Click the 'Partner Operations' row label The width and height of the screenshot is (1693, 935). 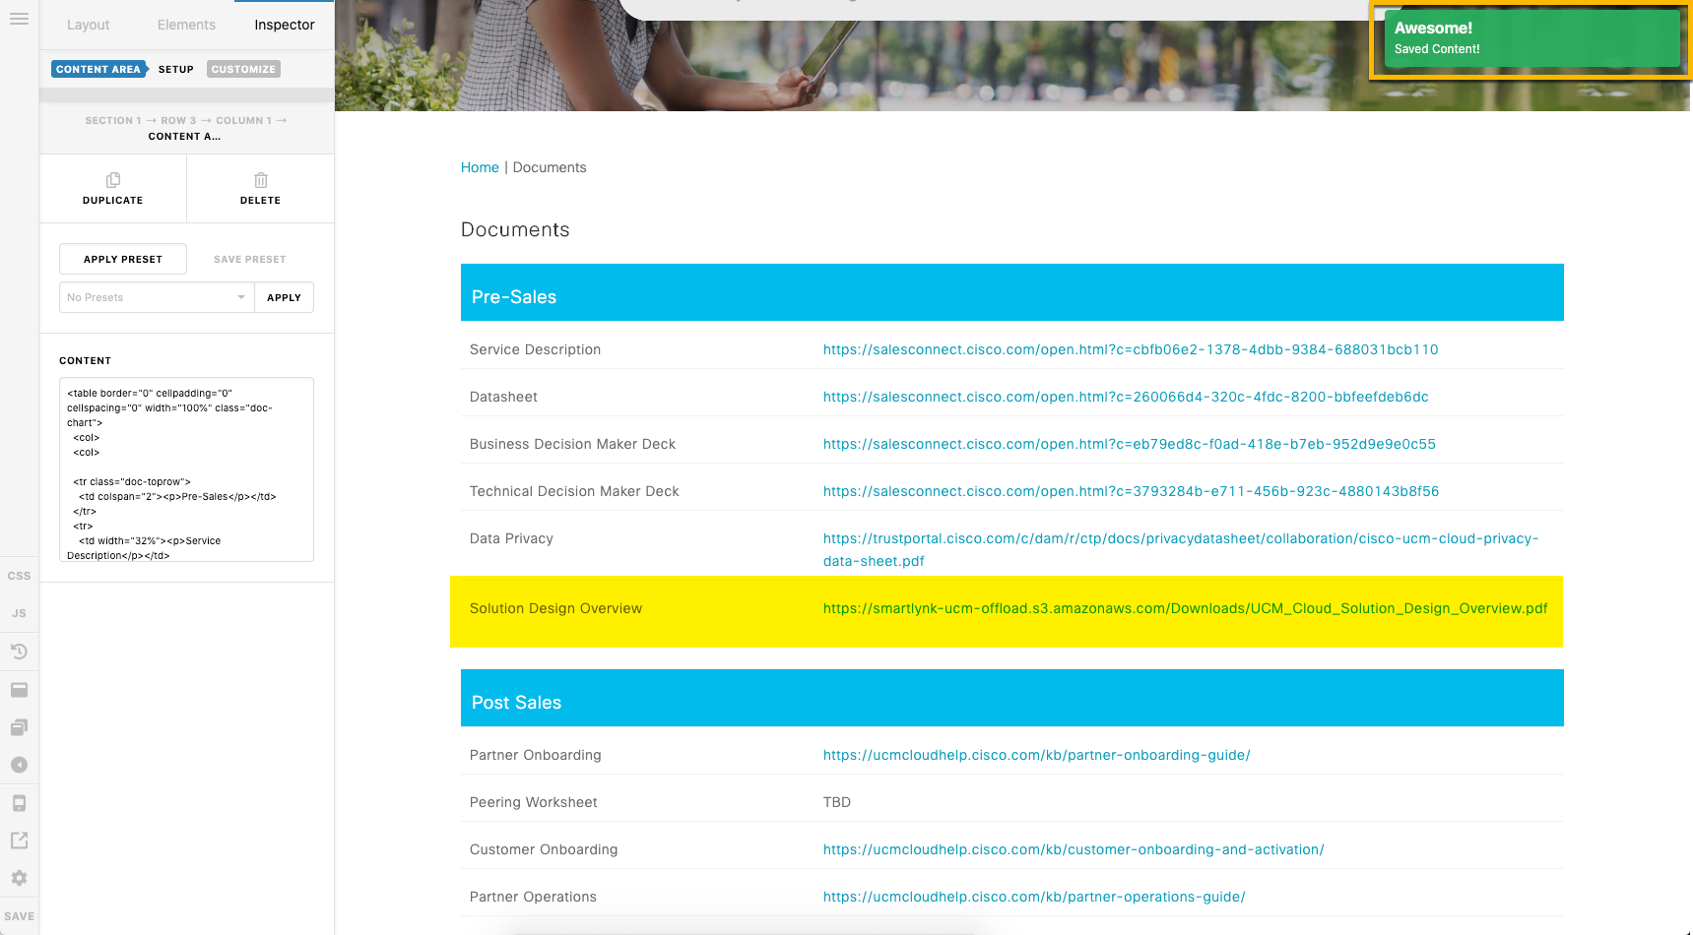533,897
